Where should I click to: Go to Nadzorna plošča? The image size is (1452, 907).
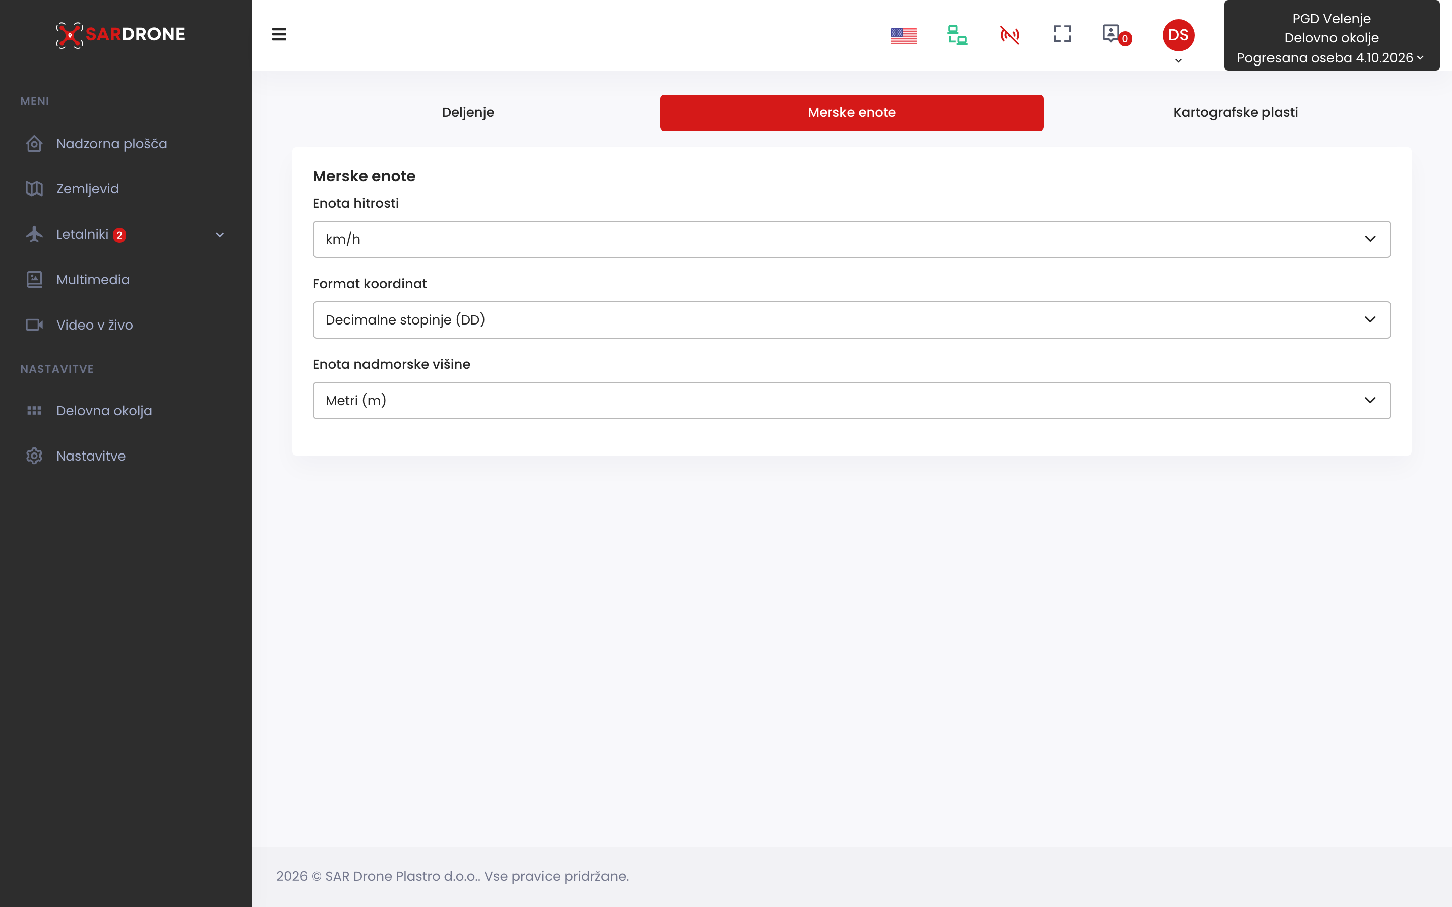(x=111, y=144)
